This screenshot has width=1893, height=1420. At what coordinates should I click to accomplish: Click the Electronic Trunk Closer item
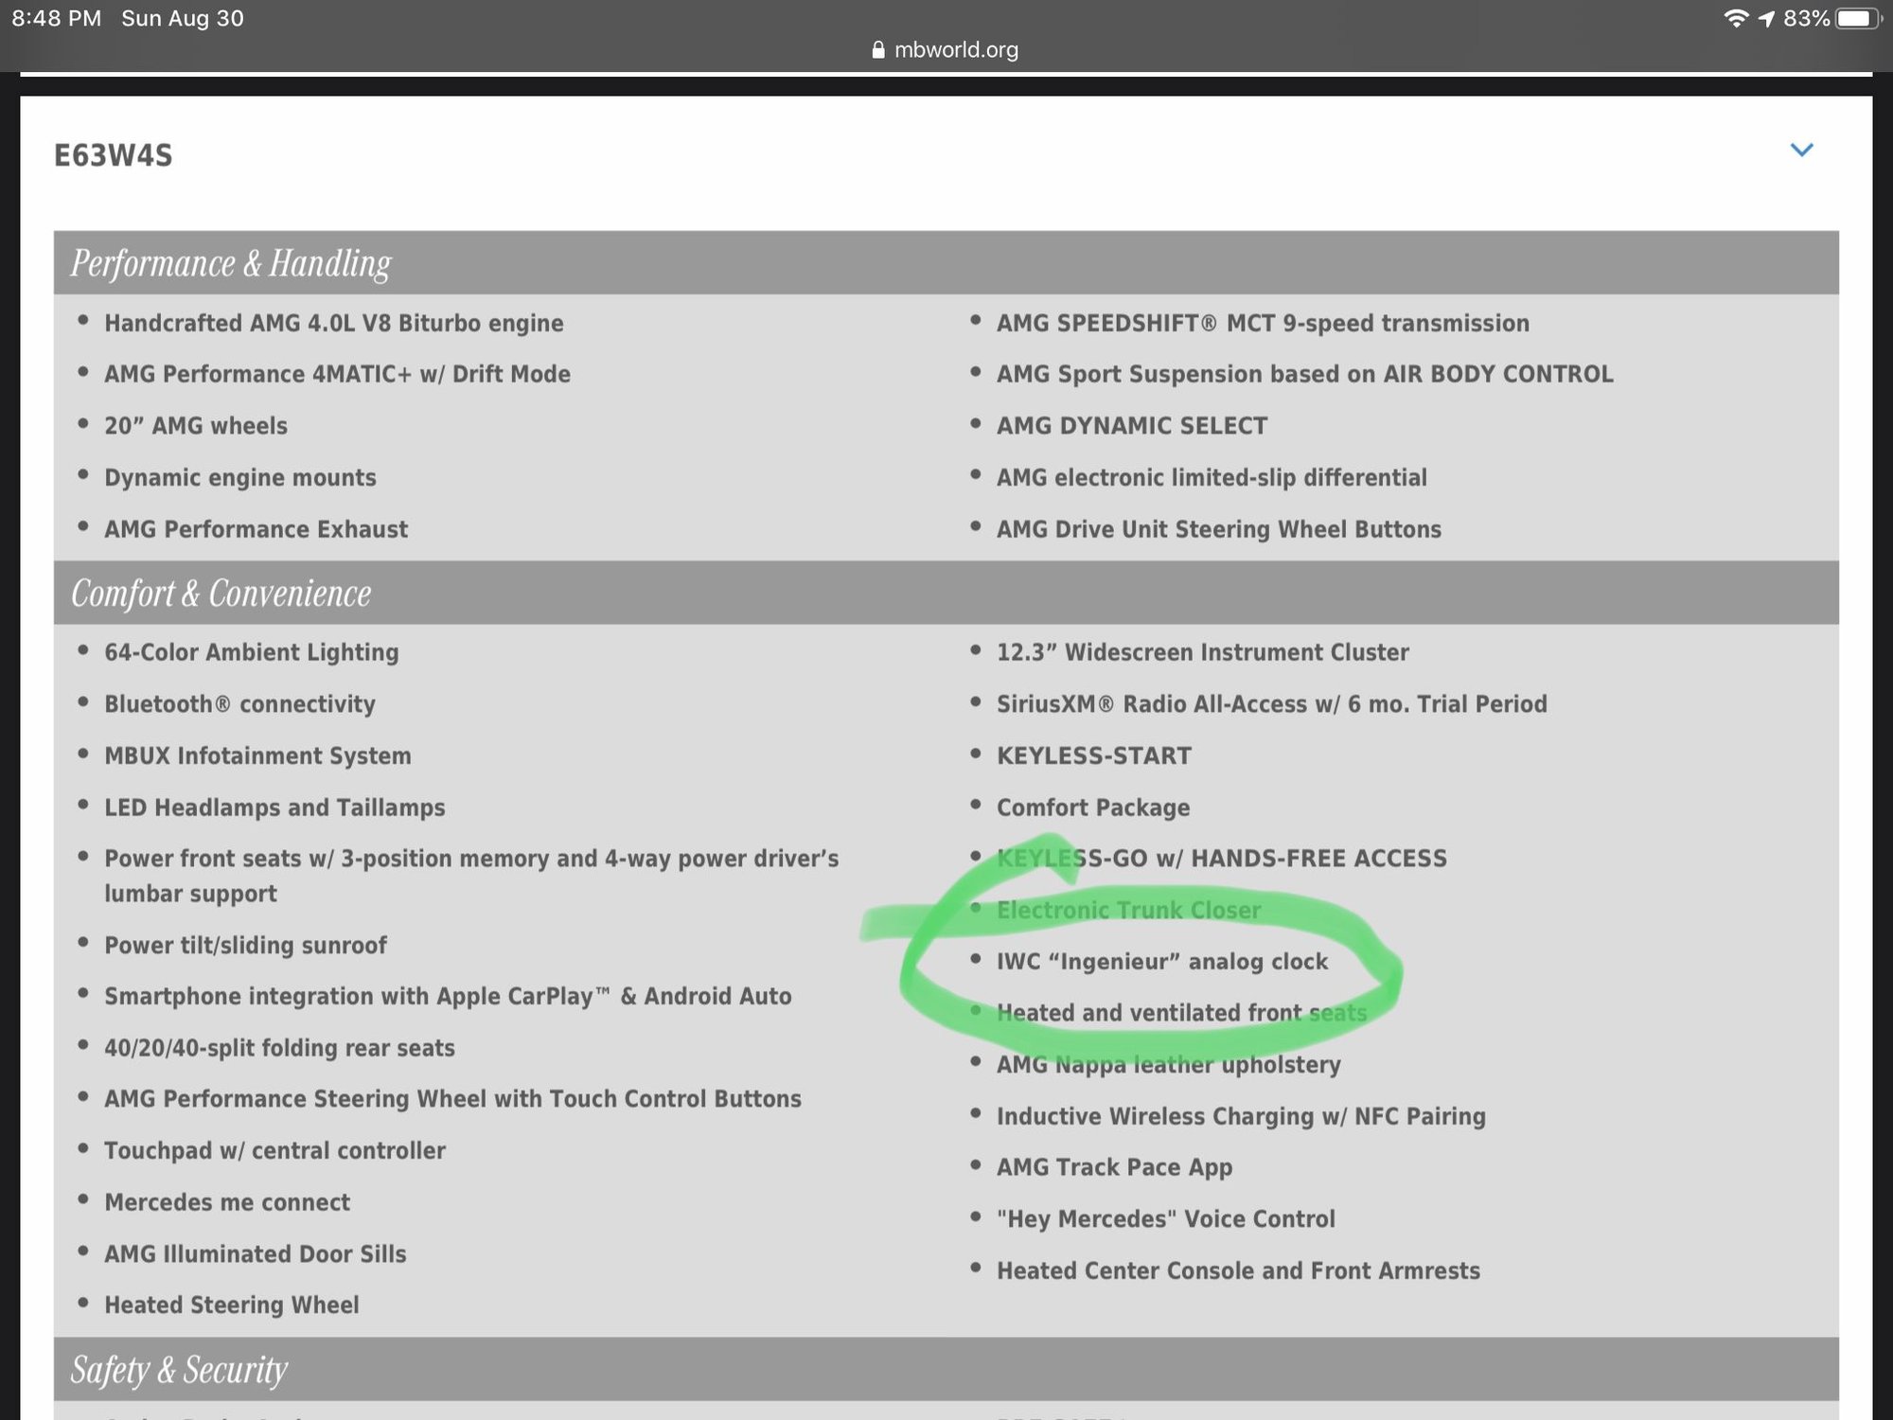pyautogui.click(x=1128, y=910)
